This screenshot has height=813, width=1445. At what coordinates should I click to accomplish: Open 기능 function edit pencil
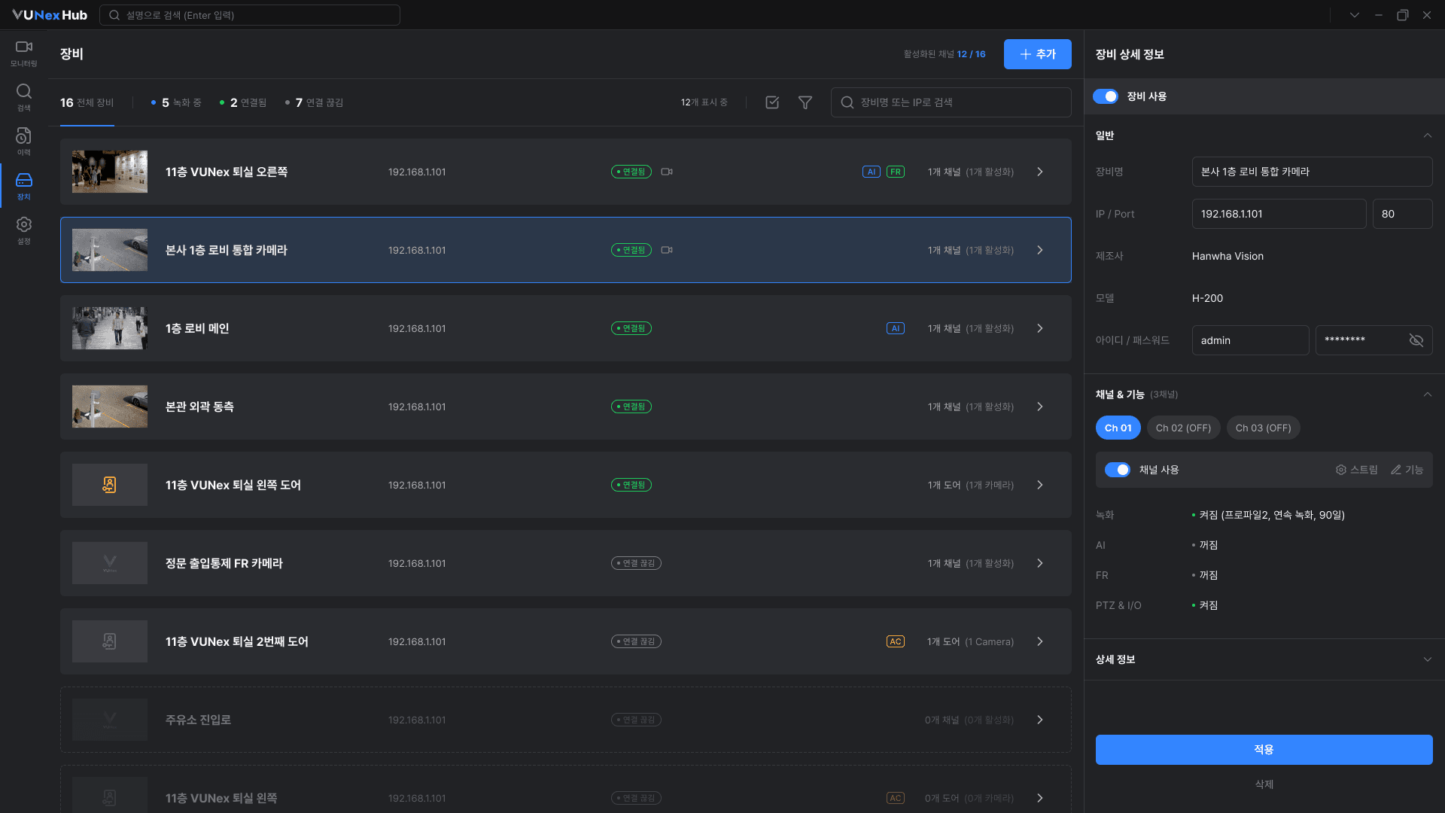[1407, 470]
